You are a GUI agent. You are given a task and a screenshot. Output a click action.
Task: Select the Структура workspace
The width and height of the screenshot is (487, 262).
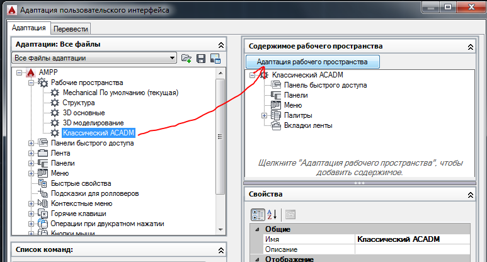(79, 103)
